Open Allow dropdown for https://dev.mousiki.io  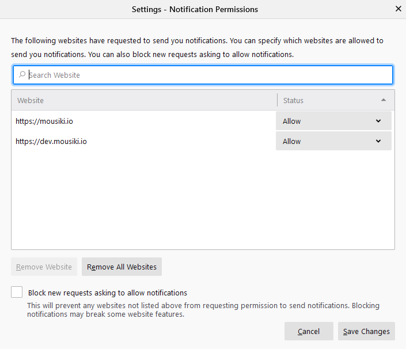pos(333,141)
